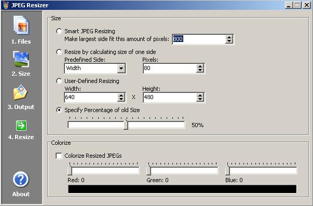Increase the Pixels value of 80 with up arrow
Image resolution: width=313 pixels, height=206 pixels.
tap(200, 66)
